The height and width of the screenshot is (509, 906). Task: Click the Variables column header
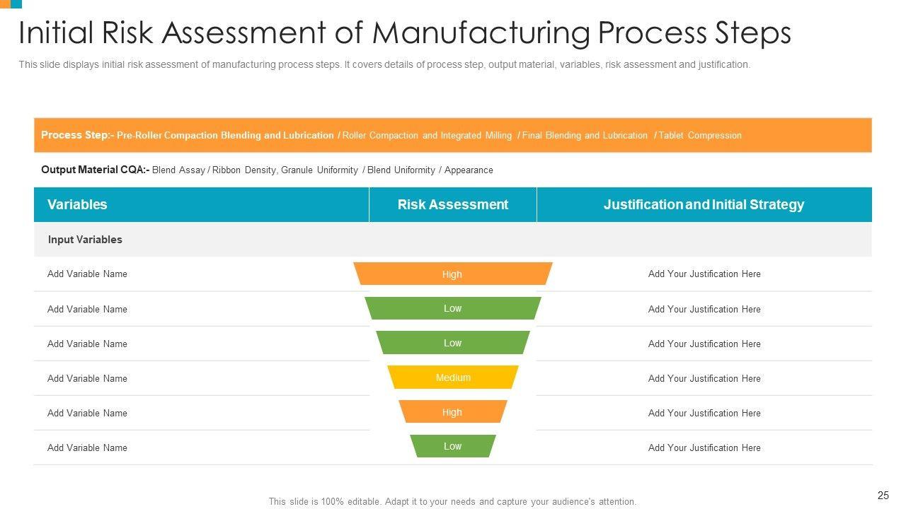tap(77, 204)
